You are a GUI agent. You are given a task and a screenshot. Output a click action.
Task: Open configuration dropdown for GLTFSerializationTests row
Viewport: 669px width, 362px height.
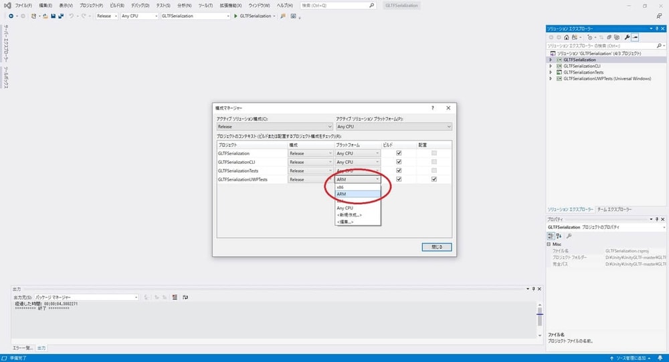[x=310, y=171]
